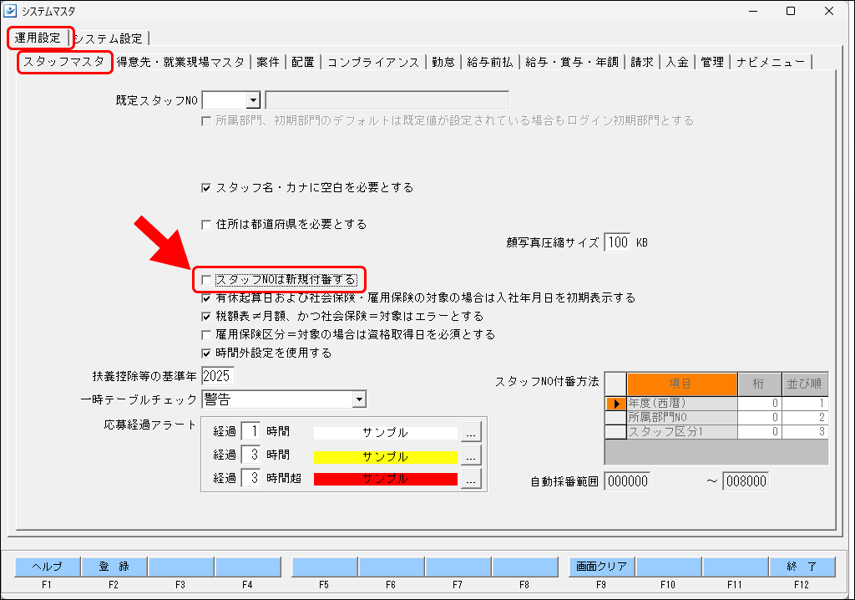Open the 配置 tab
Screen dimensions: 855x600
click(302, 62)
